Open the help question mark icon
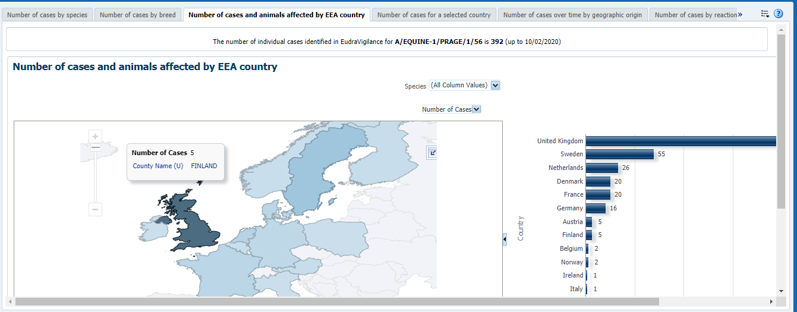Screen dimensions: 797x312 tap(778, 14)
